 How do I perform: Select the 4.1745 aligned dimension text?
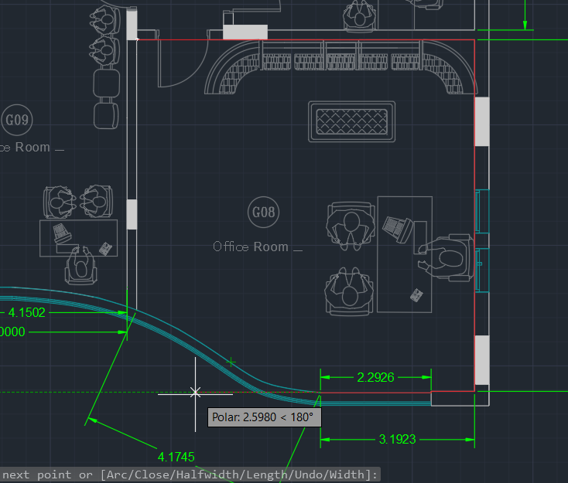(176, 457)
